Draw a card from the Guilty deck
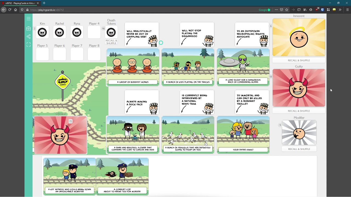Image resolution: width=351 pixels, height=197 pixels. [x=299, y=88]
